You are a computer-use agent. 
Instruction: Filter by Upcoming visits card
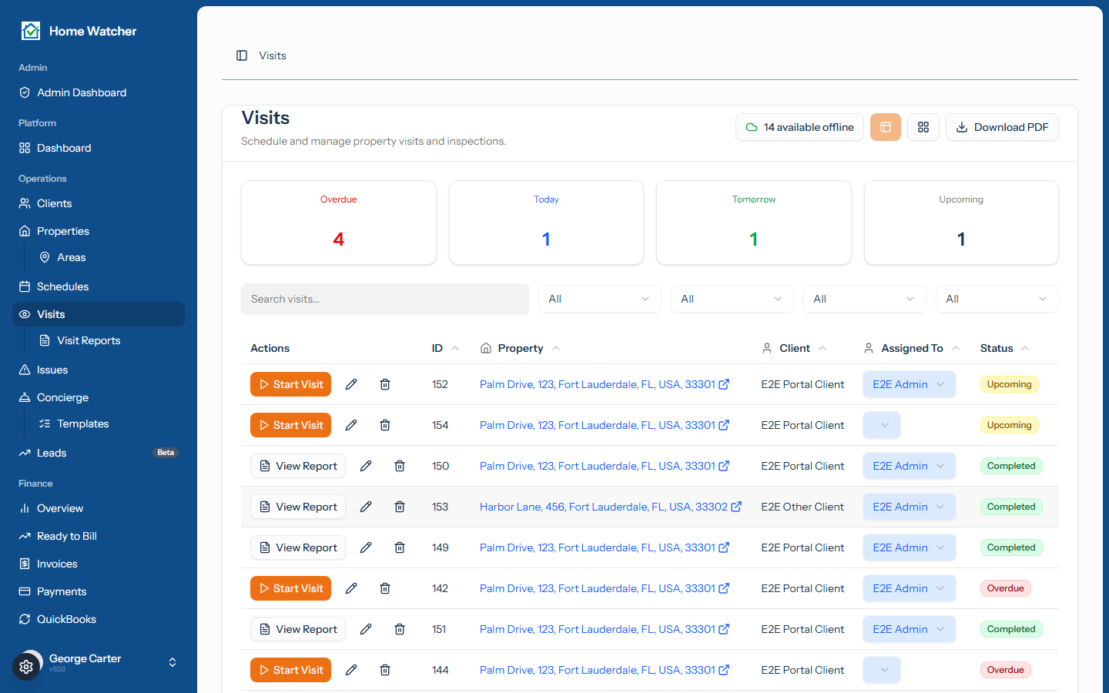pos(961,223)
